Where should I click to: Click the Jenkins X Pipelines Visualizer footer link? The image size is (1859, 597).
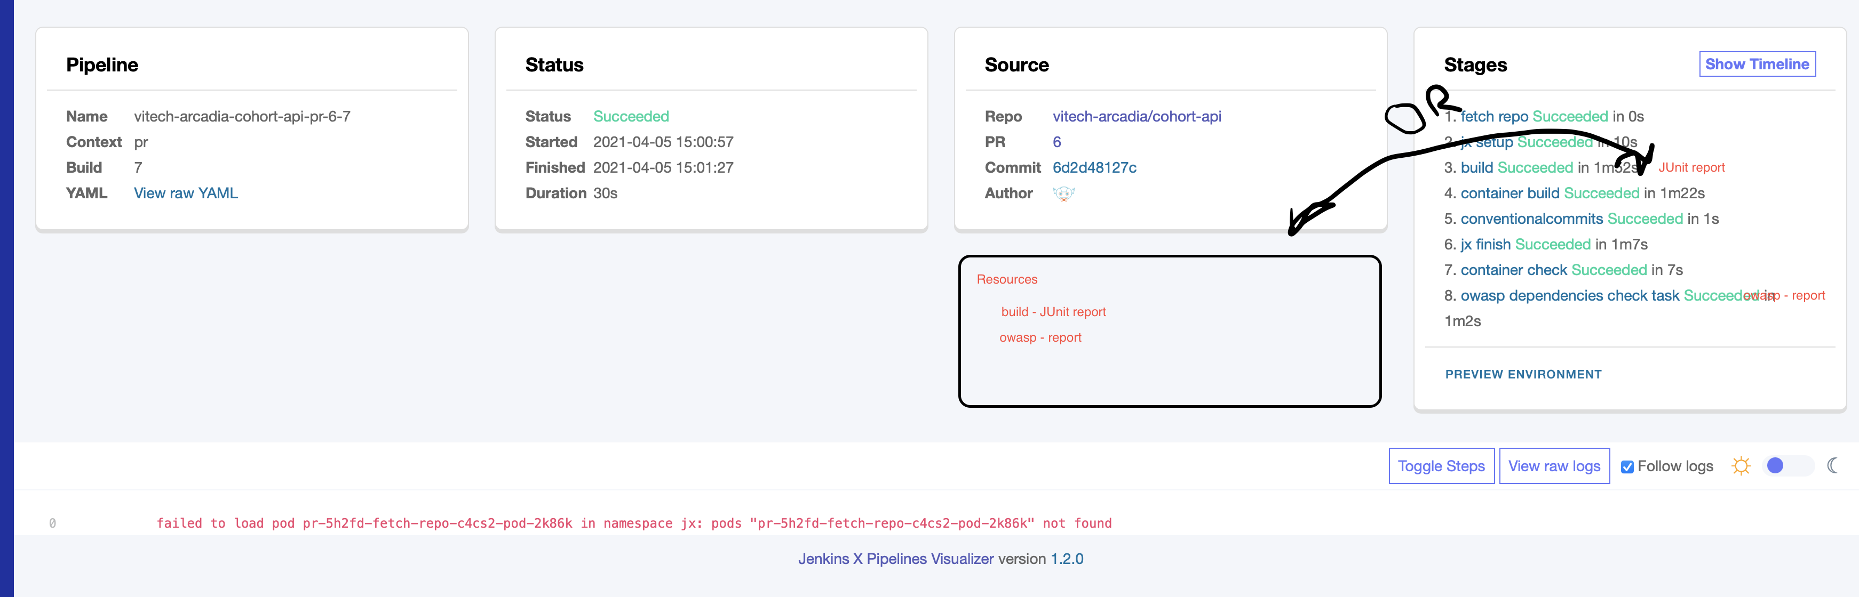click(895, 559)
